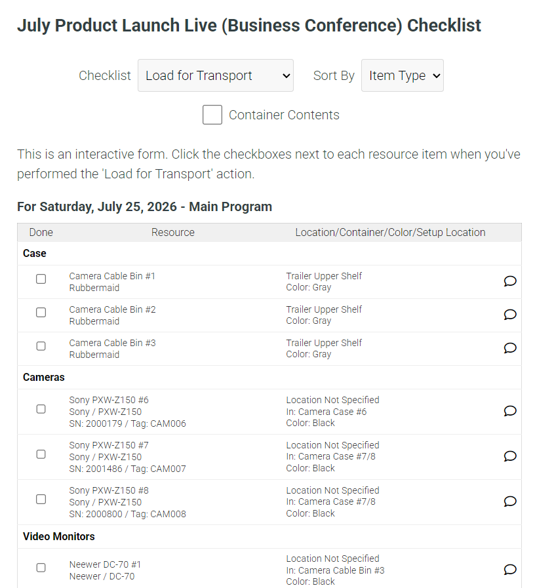Mark Camera Cable Bin #1 as done
The height and width of the screenshot is (588, 535).
(x=41, y=279)
